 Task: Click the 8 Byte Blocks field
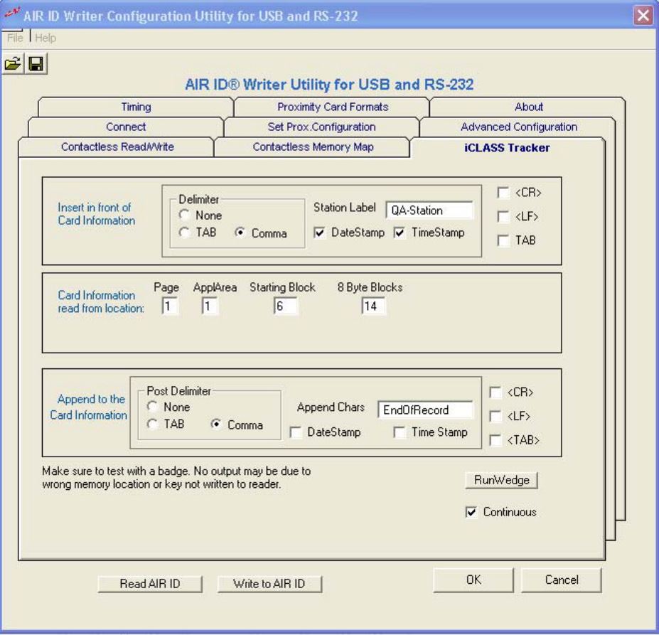pos(373,306)
